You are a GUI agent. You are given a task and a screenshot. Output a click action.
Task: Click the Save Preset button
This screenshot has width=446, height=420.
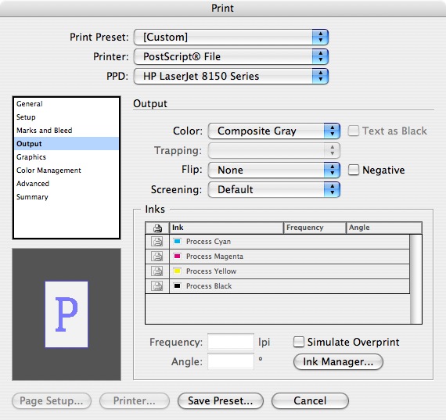221,401
